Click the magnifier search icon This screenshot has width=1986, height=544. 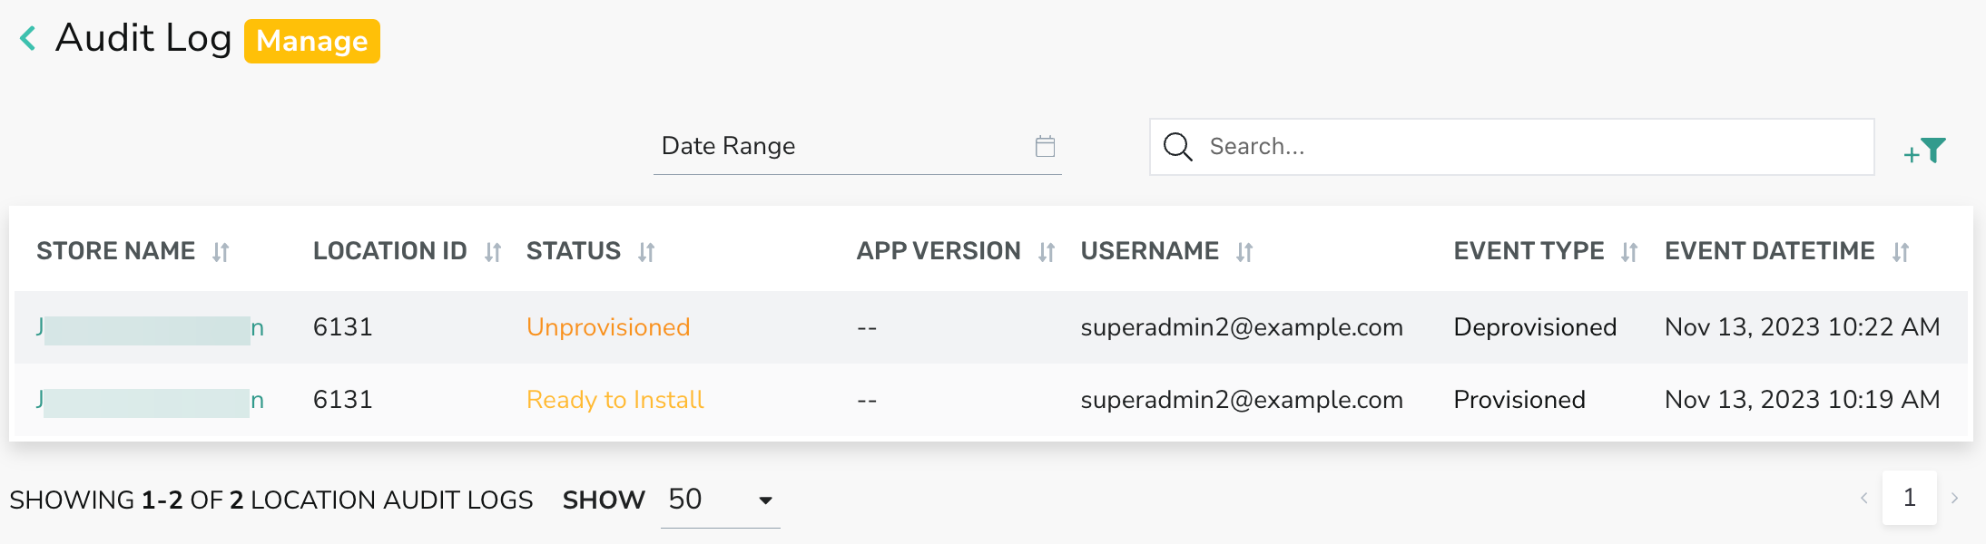[1177, 146]
